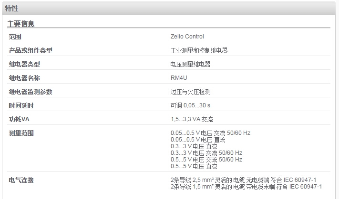Click the 继电器类型 label
Image resolution: width=339 pixels, height=199 pixels.
click(x=24, y=64)
